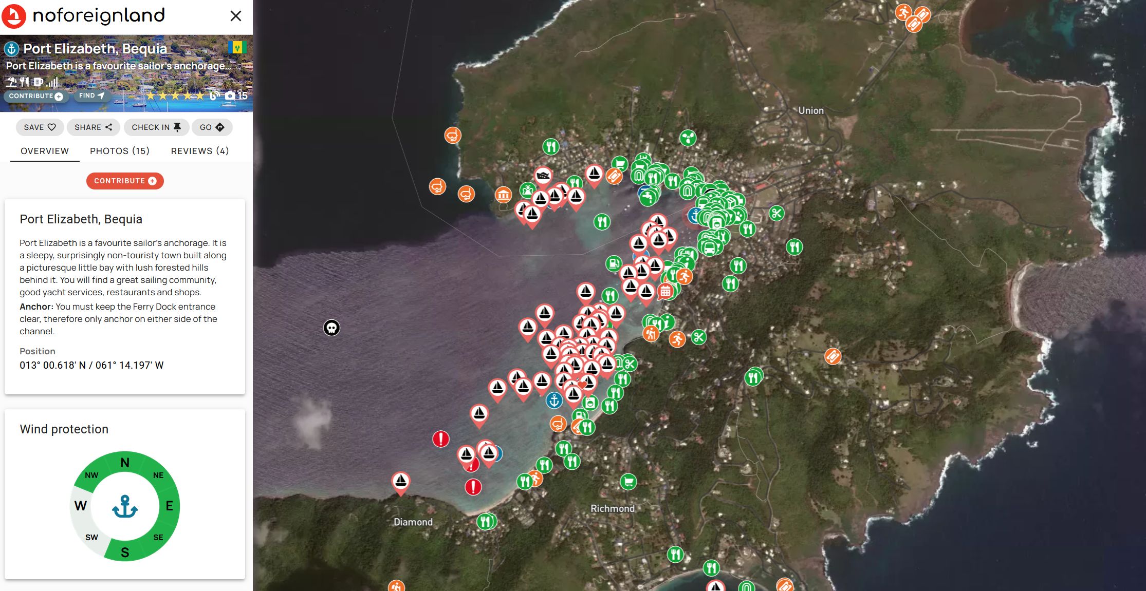Open the fuel station marker on the map

tap(613, 264)
